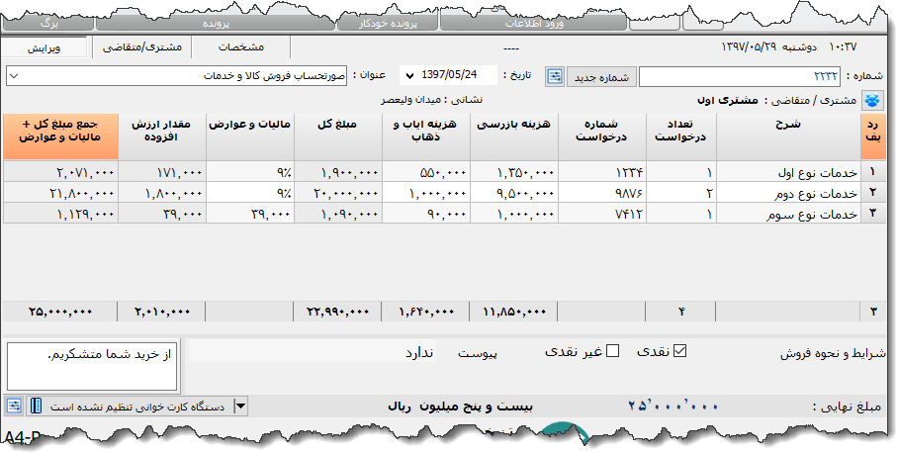Click request number cell ۱۲۳۴
Screen dimensions: 897x453
pos(602,171)
